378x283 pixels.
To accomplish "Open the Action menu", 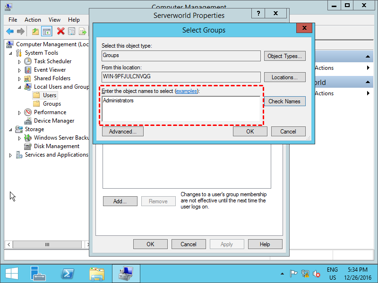I will [33, 20].
